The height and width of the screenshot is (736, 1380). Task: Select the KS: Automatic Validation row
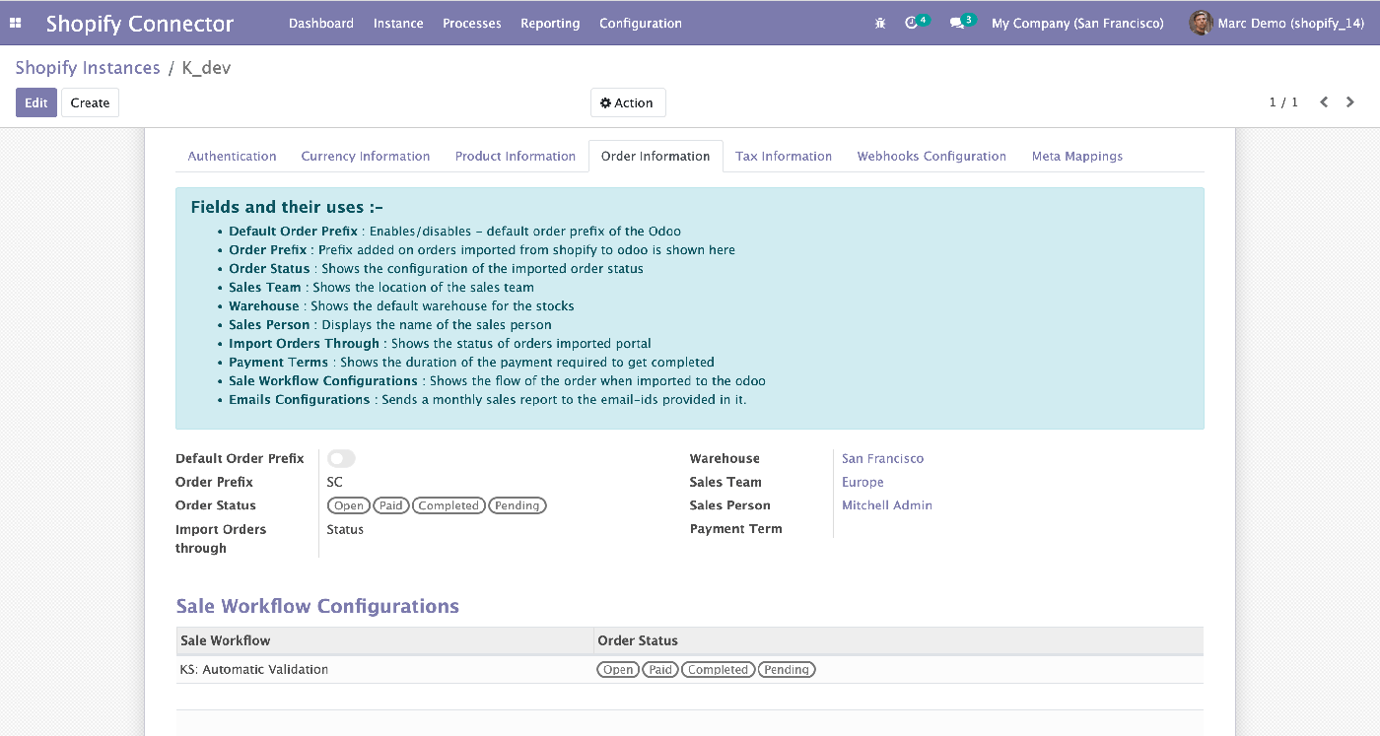click(x=690, y=669)
